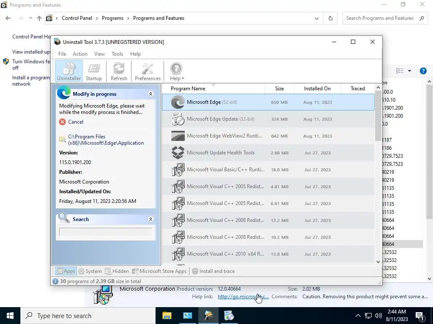The image size is (433, 324).
Task: Open the Tools menu
Action: [x=117, y=54]
